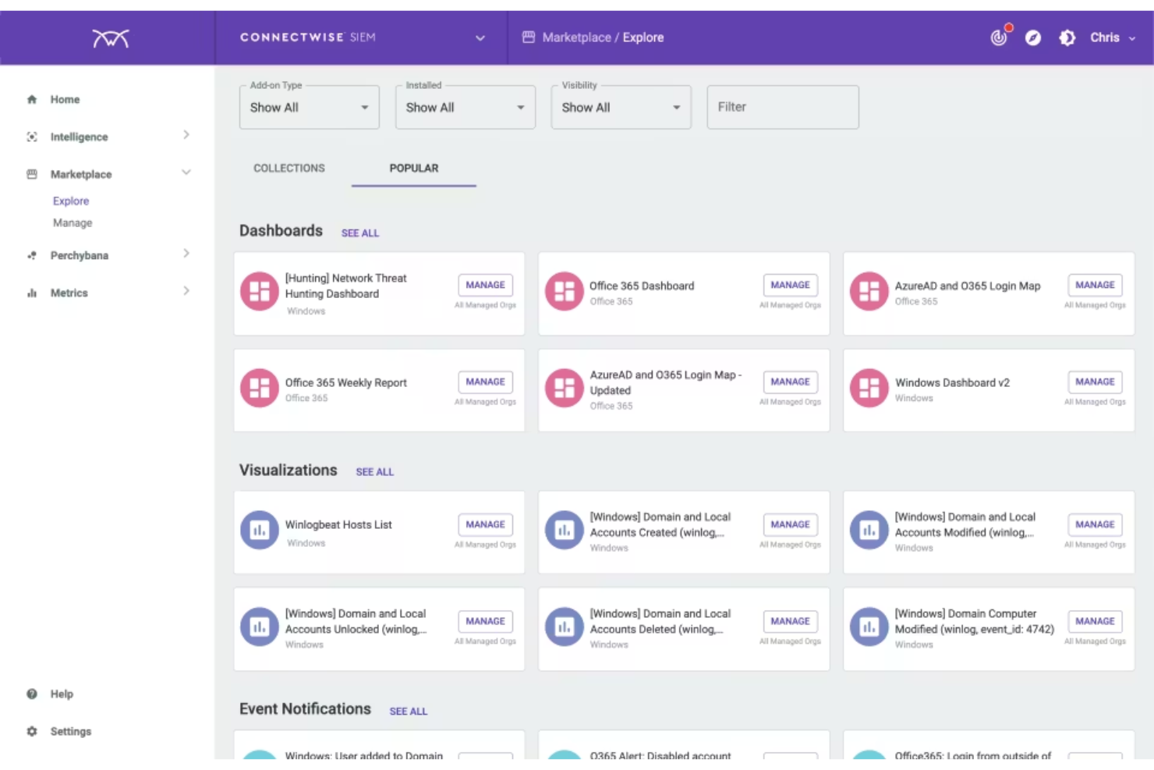The height and width of the screenshot is (770, 1154).
Task: Click the Windows Dashboard v2 icon
Action: tap(869, 388)
